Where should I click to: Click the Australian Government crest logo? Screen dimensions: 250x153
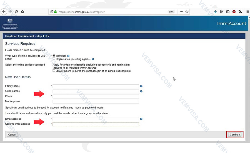[10, 23]
